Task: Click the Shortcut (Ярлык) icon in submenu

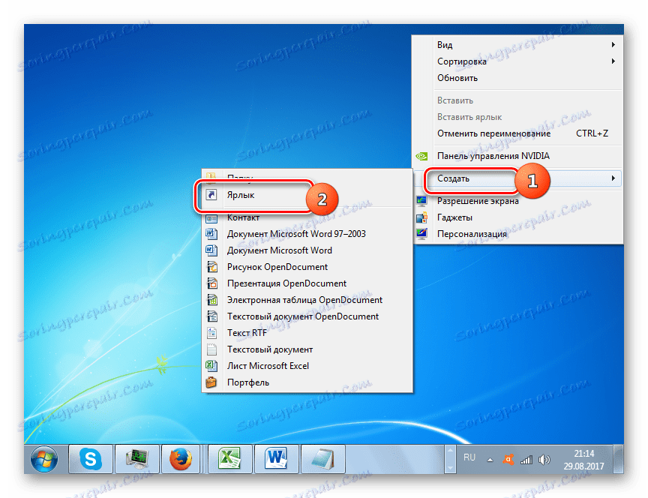Action: pyautogui.click(x=211, y=195)
